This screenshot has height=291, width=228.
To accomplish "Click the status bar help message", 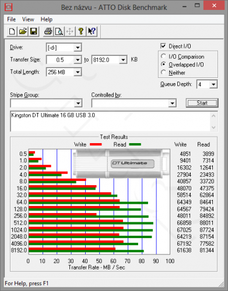I will click(26, 283).
